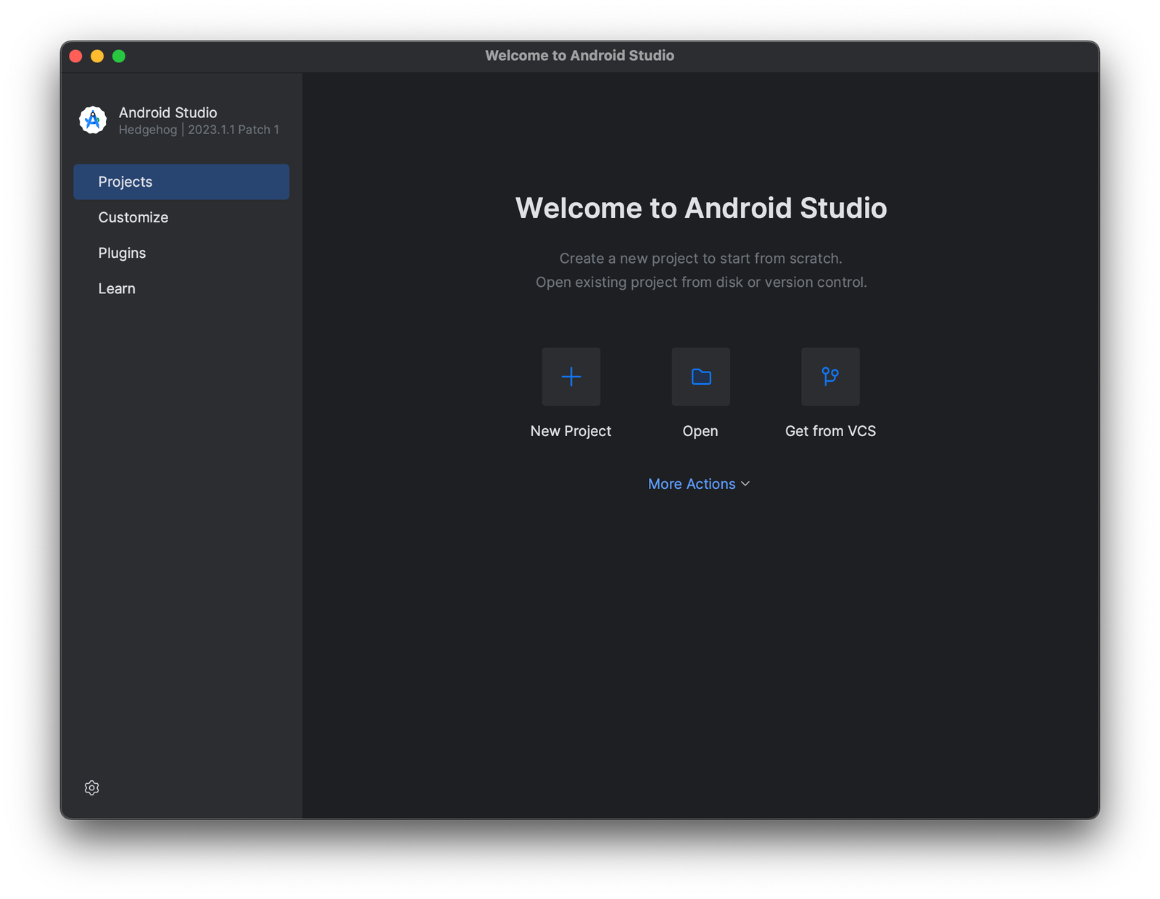Click the Hedgehog version label
Viewport: 1160px width, 899px height.
pos(199,130)
